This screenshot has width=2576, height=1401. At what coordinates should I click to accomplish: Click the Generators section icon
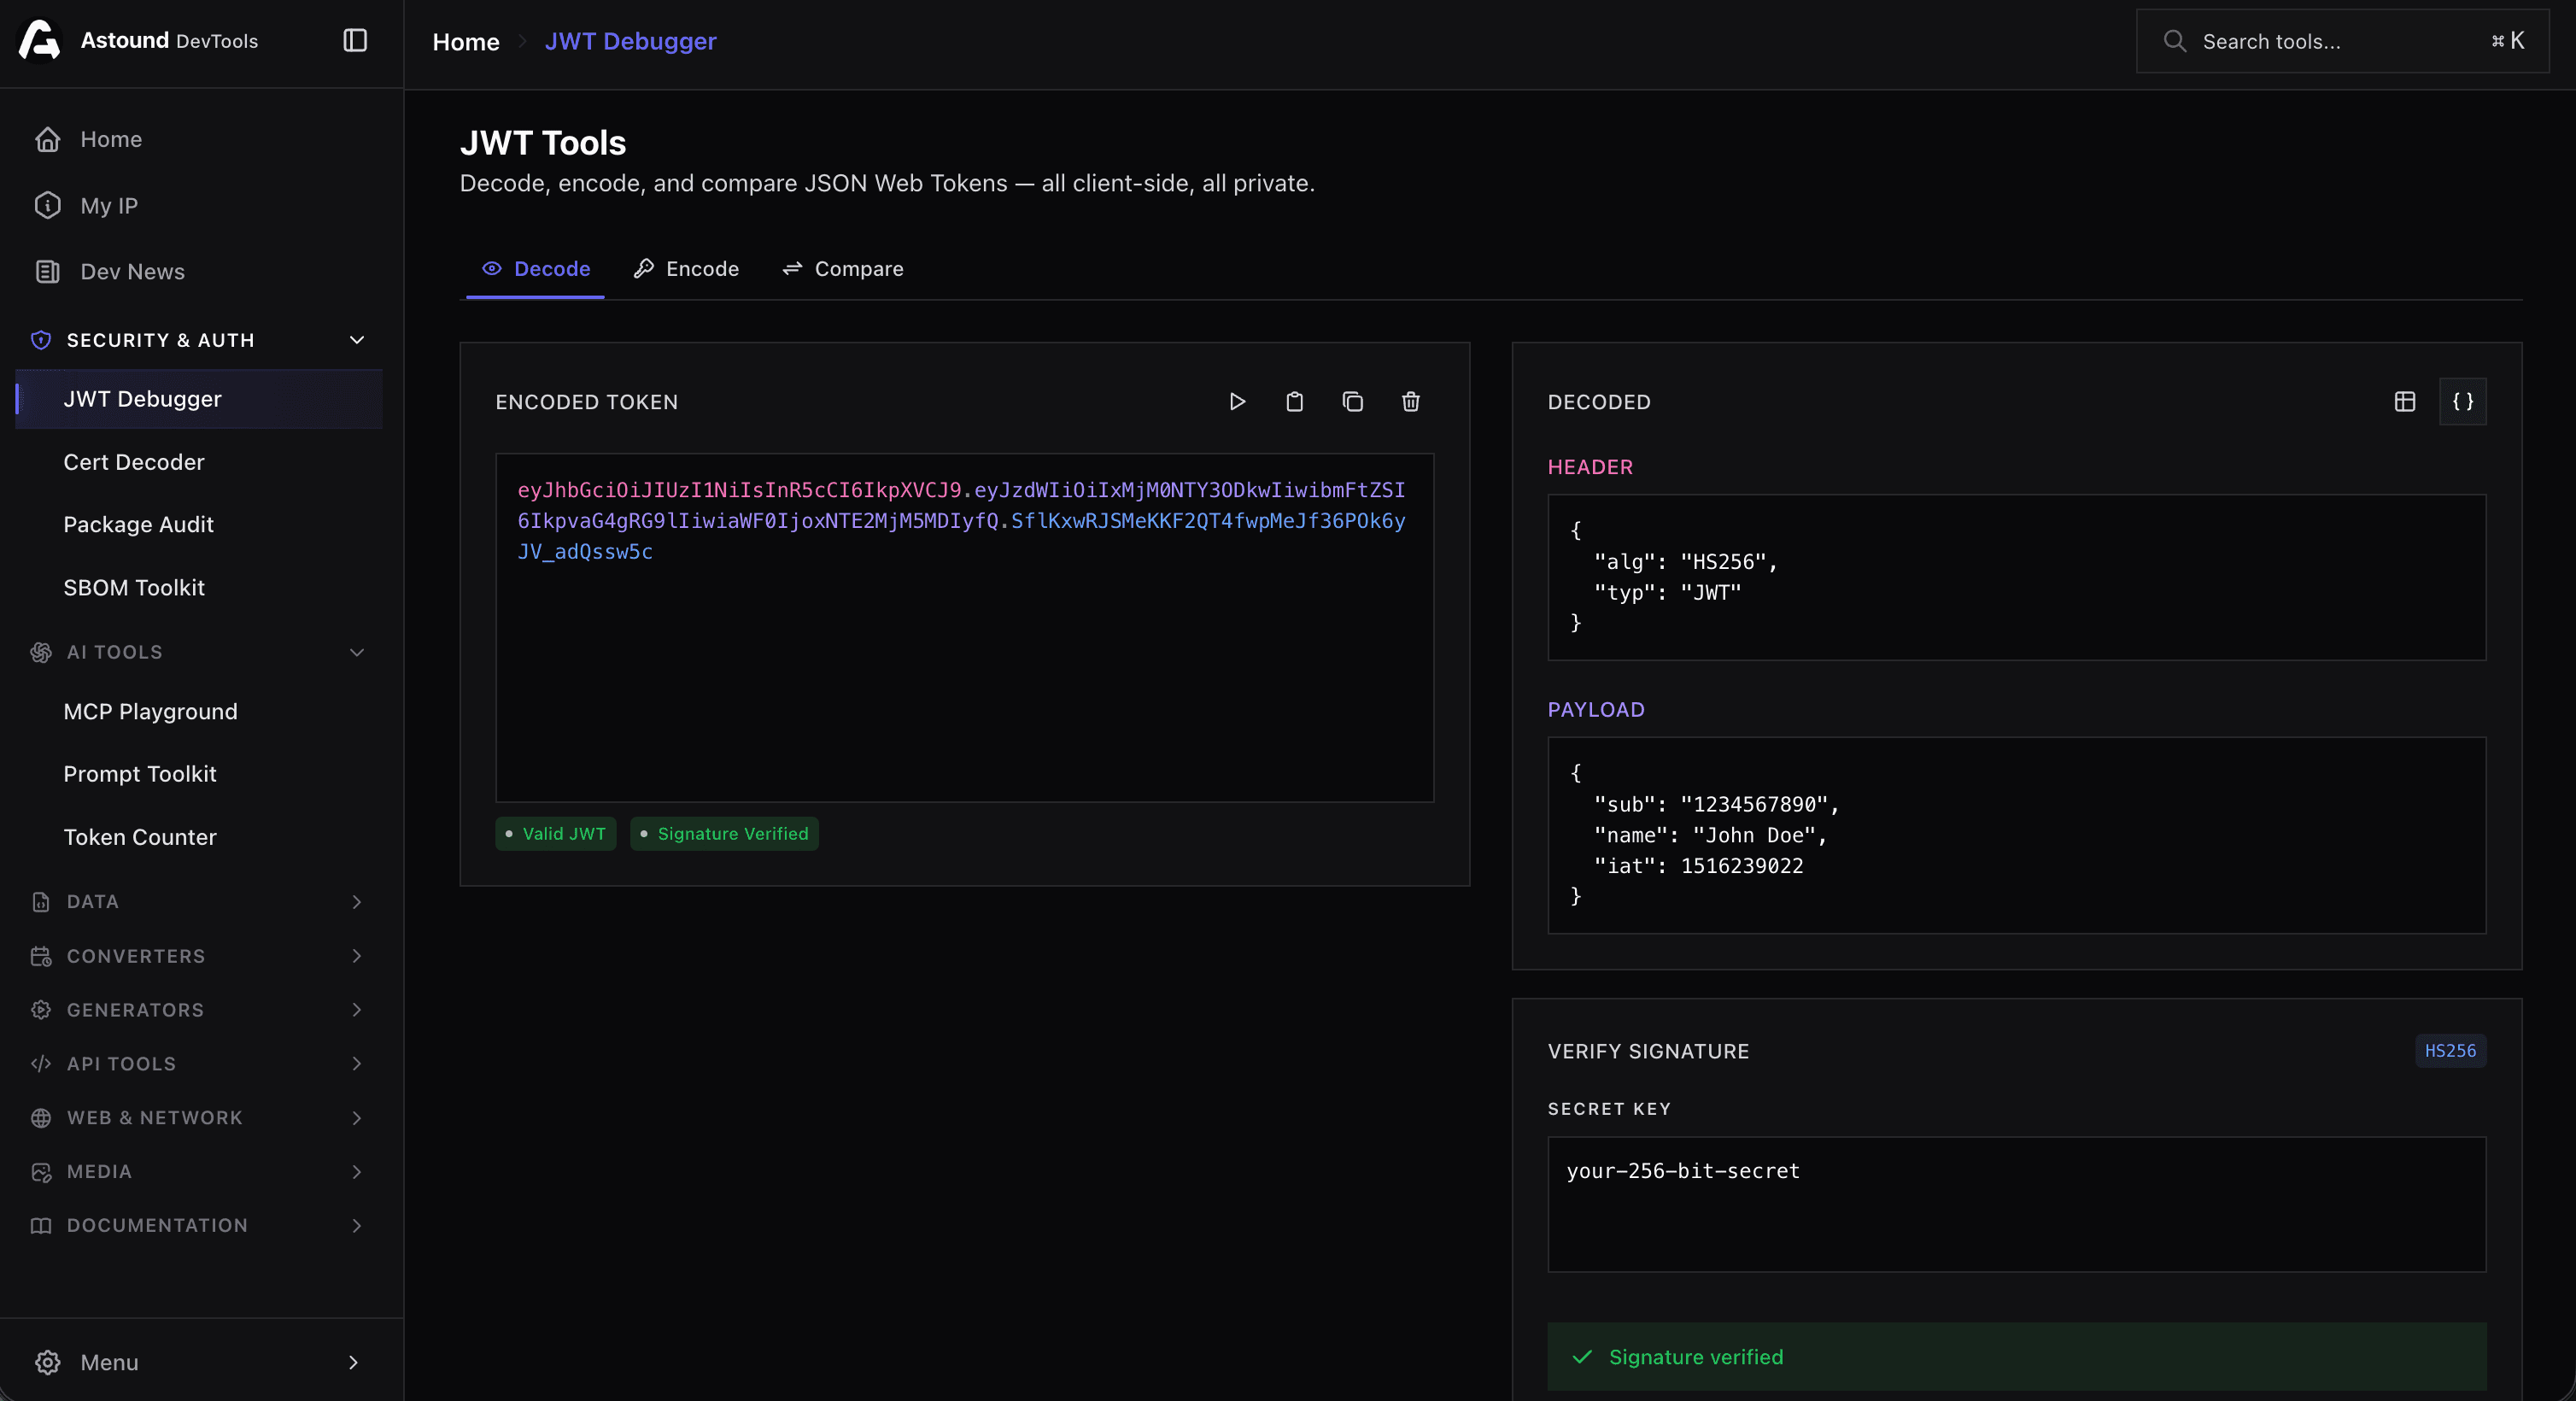[41, 1010]
